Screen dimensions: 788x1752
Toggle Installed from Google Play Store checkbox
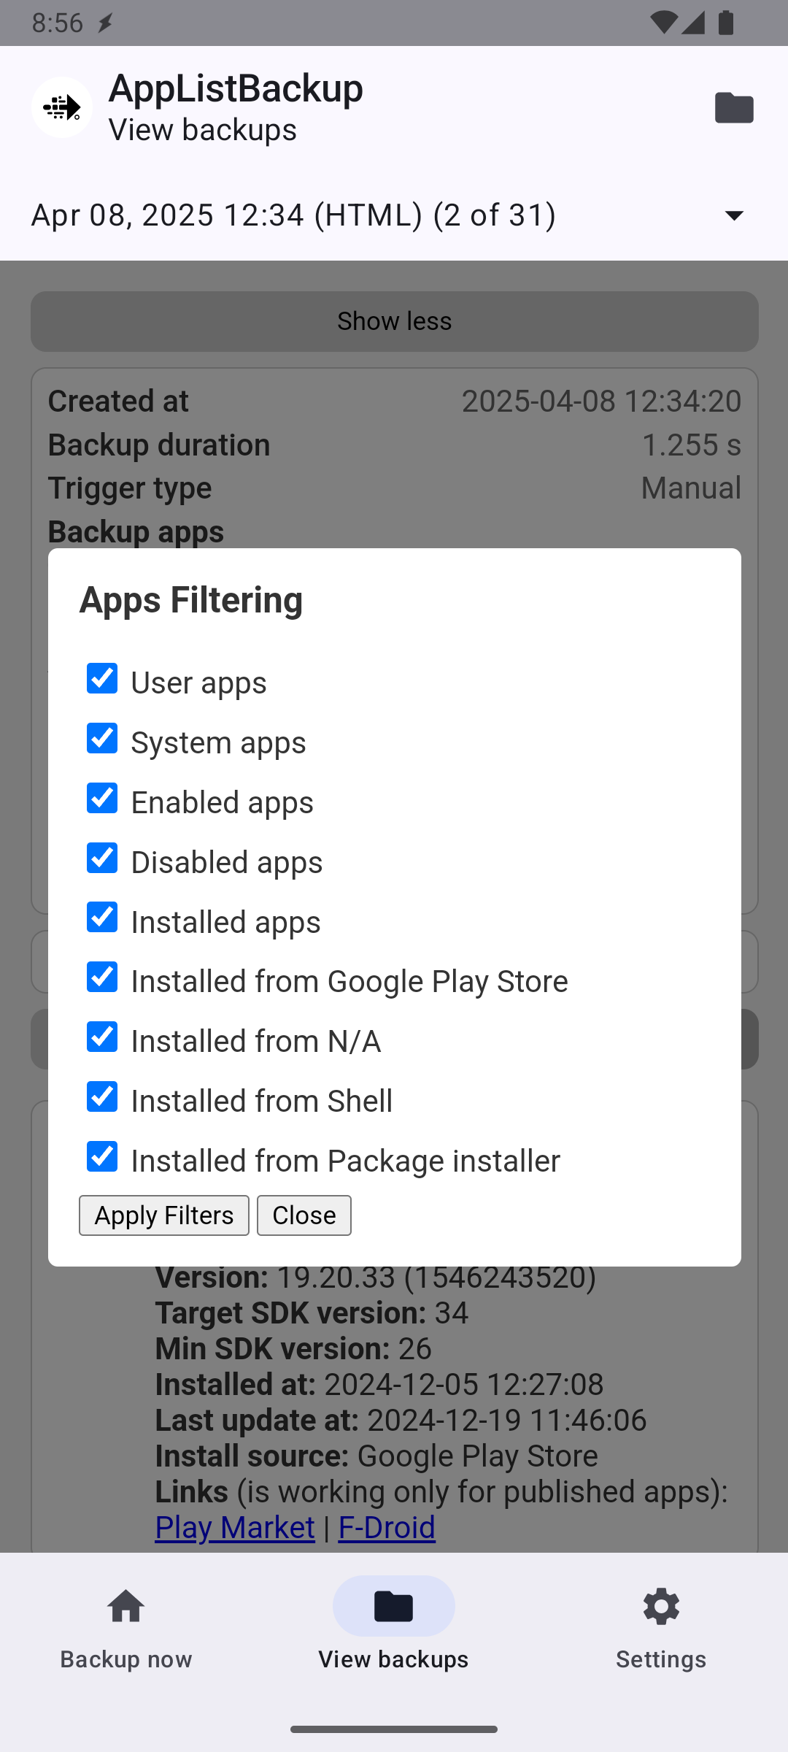(102, 977)
